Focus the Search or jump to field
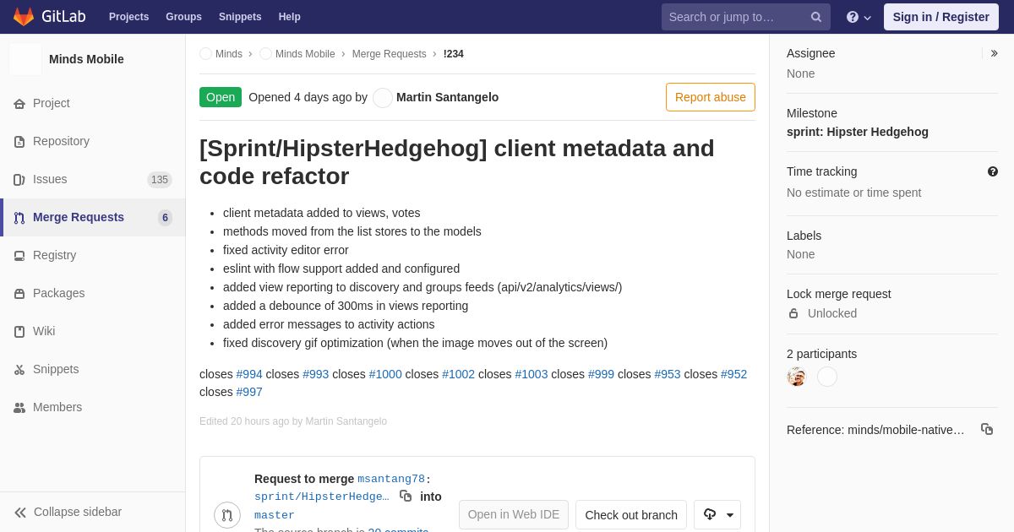 click(x=737, y=17)
